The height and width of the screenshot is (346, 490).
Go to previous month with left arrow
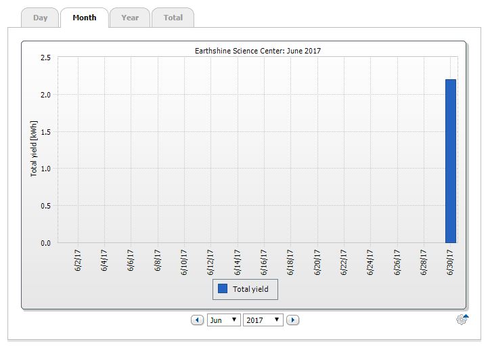coord(197,320)
